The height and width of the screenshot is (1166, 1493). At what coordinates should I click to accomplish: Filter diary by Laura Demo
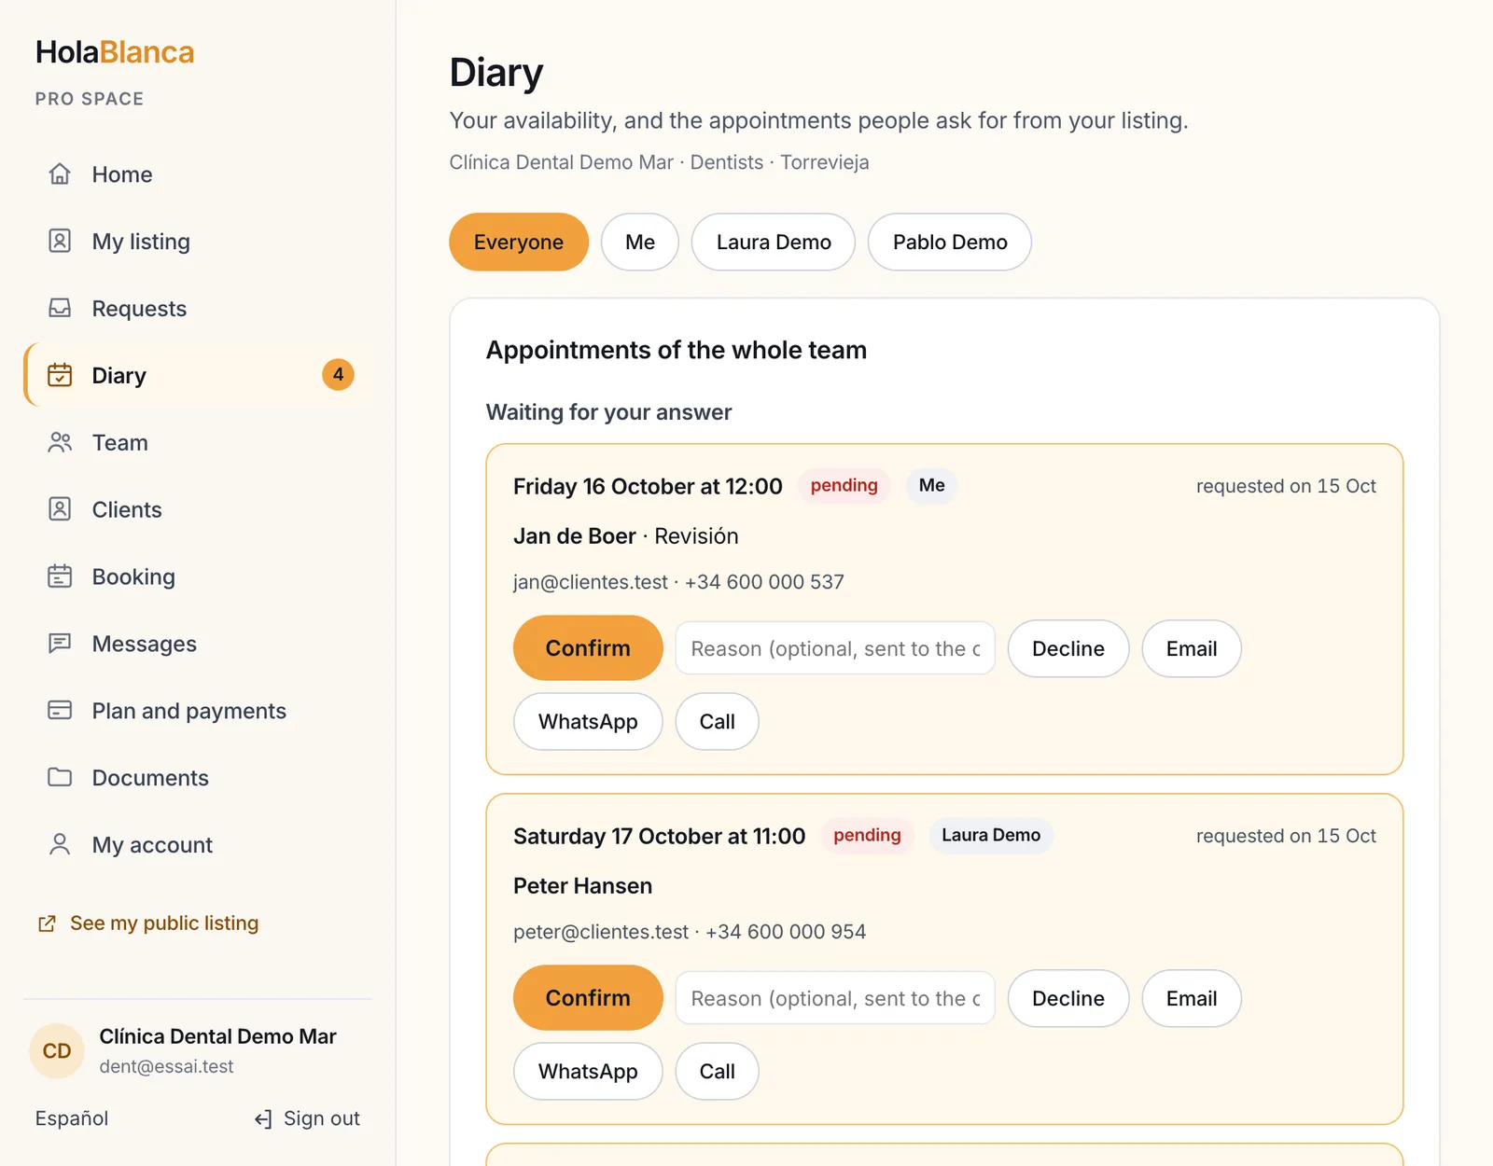(774, 243)
